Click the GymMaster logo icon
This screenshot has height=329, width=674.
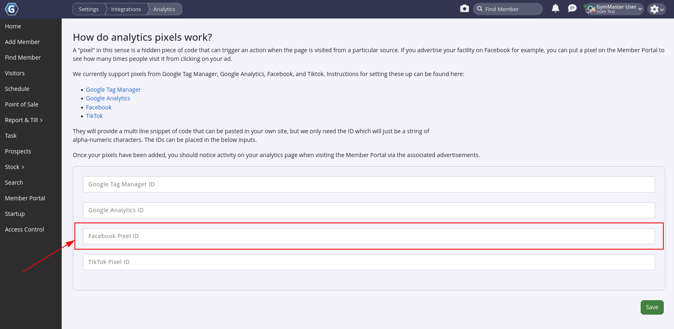(12, 9)
